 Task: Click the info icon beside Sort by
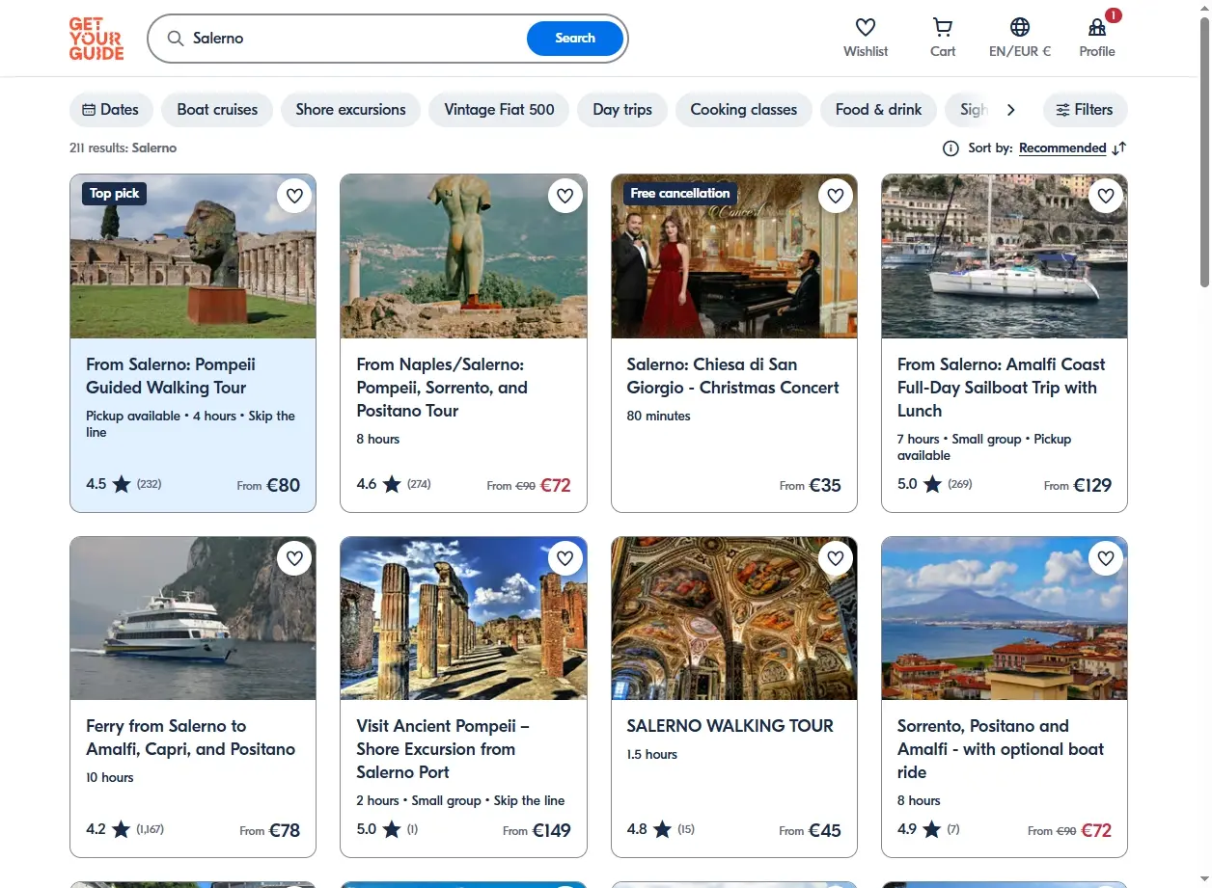tap(950, 148)
